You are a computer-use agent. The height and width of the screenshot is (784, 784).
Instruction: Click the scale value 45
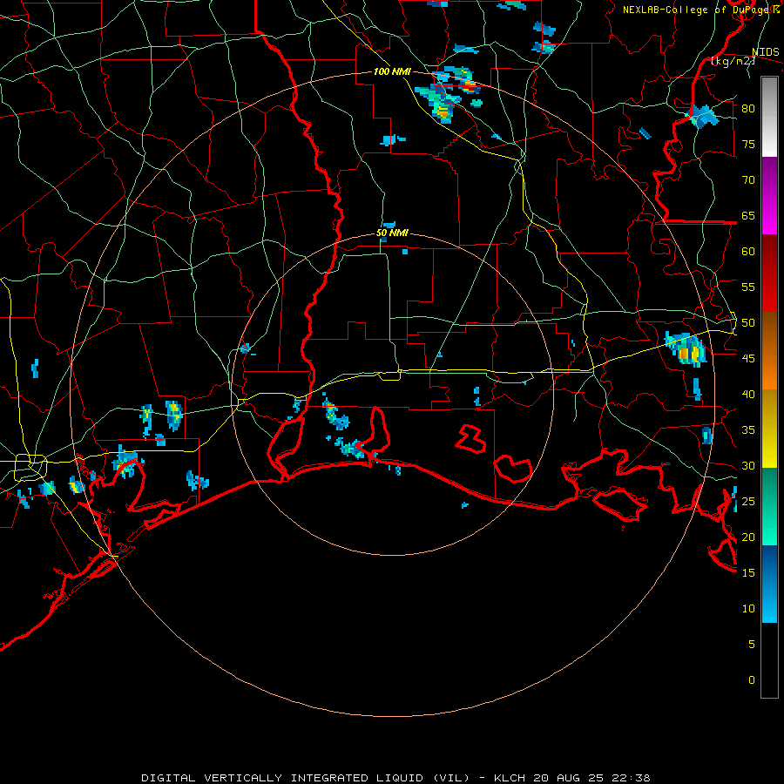pos(748,359)
